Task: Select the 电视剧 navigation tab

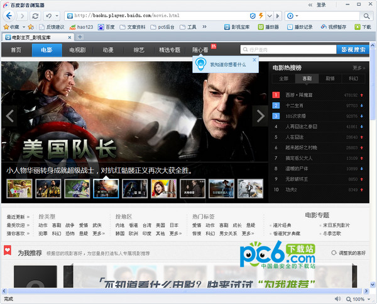Action: (77, 50)
